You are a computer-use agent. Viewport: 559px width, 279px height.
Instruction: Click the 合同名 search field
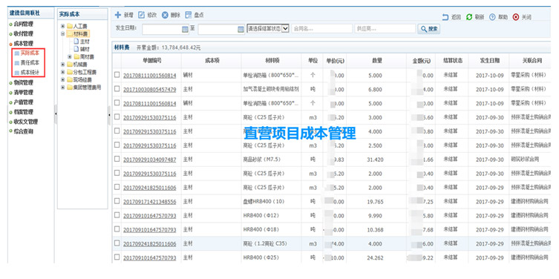point(321,29)
